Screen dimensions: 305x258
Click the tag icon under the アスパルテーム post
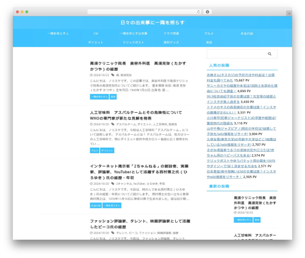(113, 124)
